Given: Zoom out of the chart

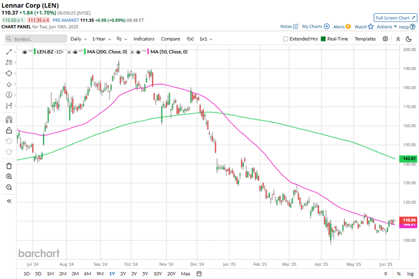Looking at the screenshot, I should (9, 187).
